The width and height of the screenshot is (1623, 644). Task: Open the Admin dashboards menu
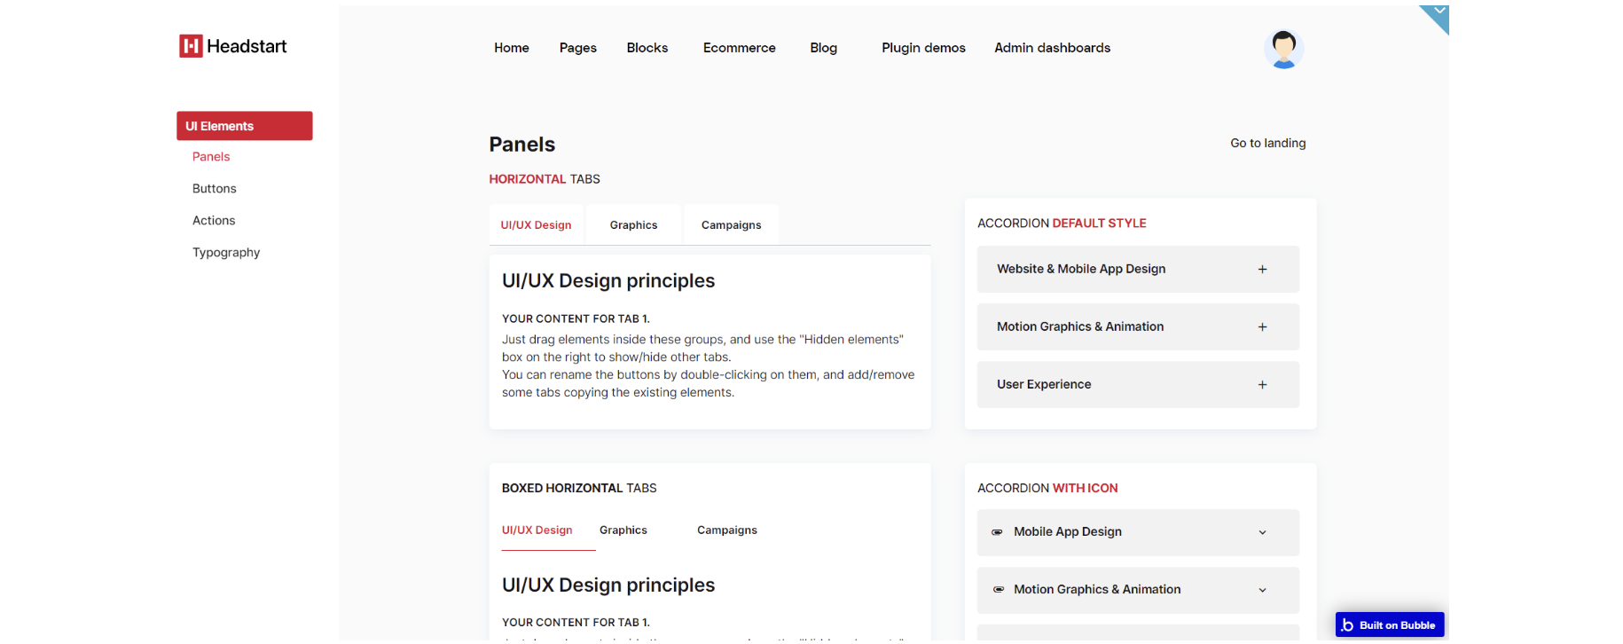pos(1052,48)
